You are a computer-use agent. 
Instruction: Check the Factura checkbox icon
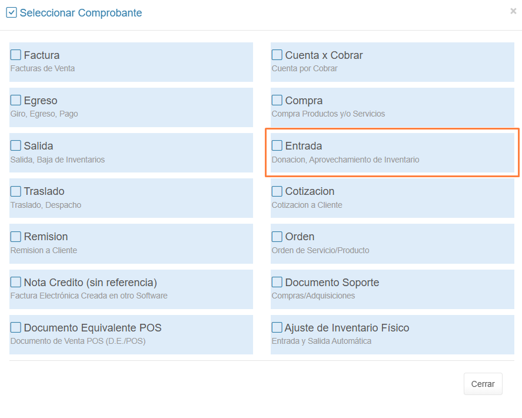pyautogui.click(x=16, y=55)
